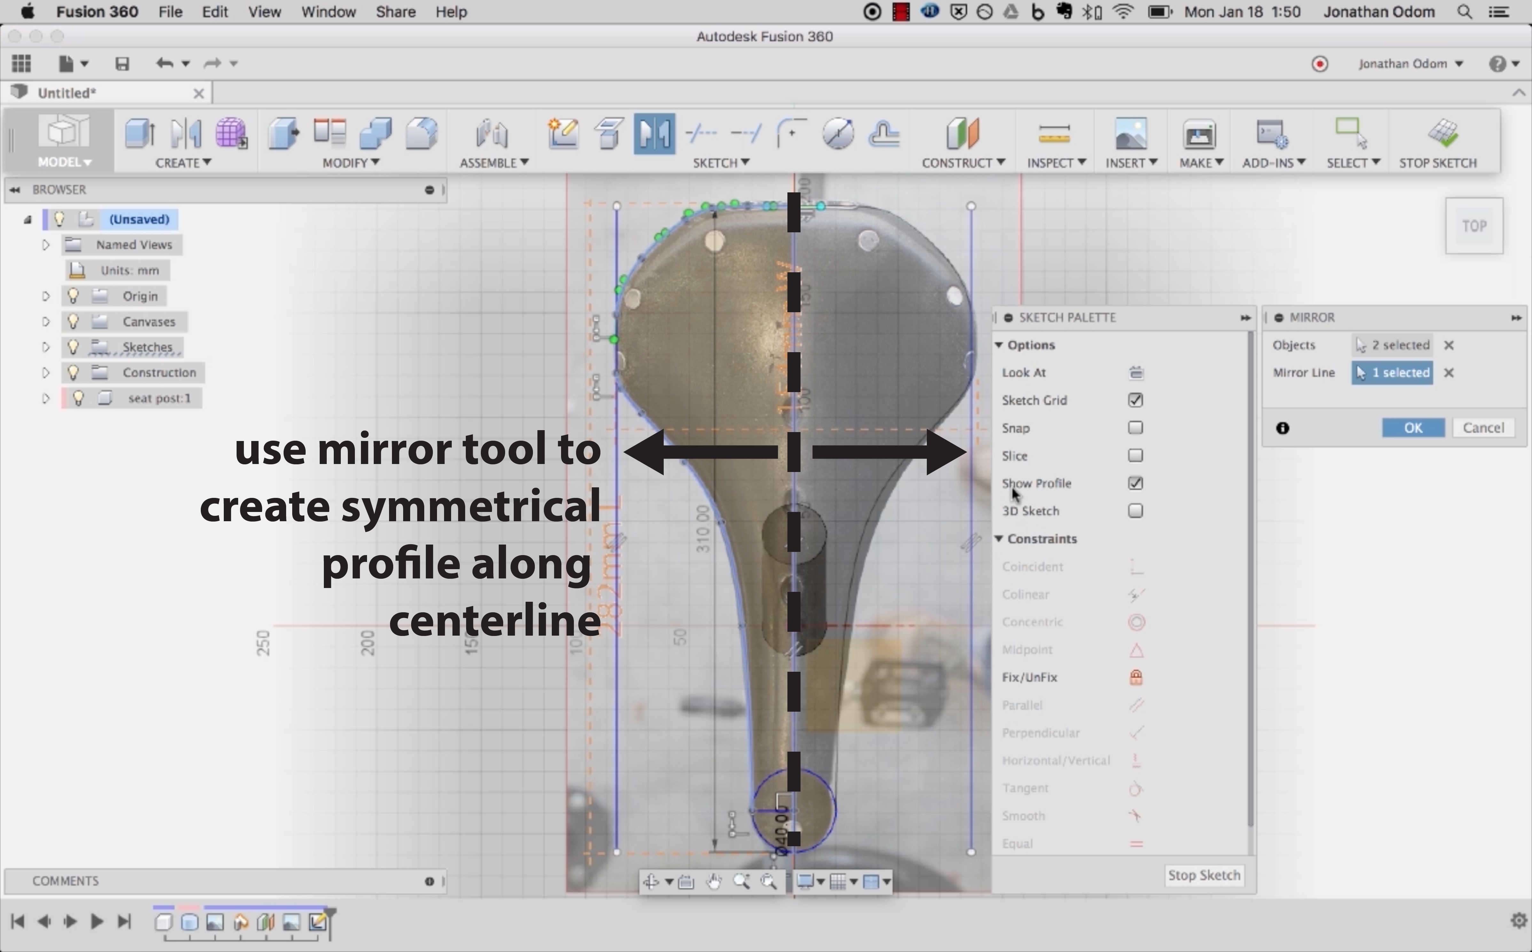Screen dimensions: 1532x952
Task: Open the Window menu
Action: click(x=328, y=12)
